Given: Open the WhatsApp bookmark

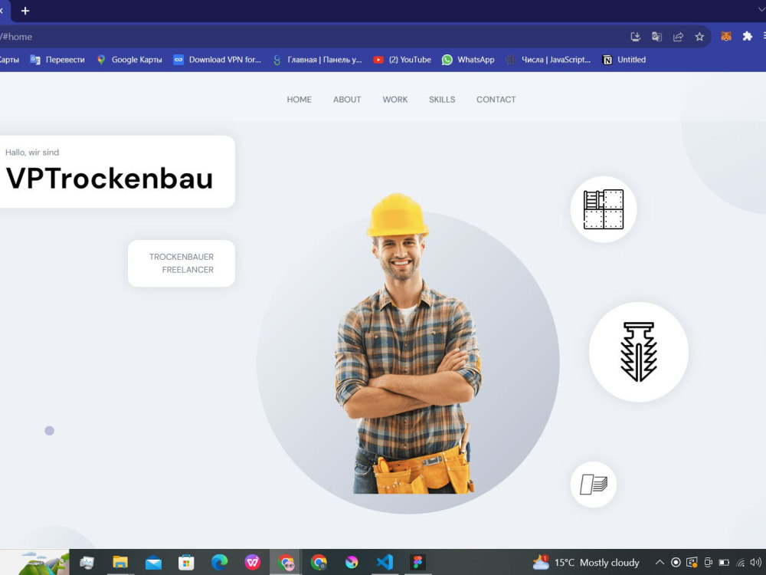Looking at the screenshot, I should tap(468, 60).
